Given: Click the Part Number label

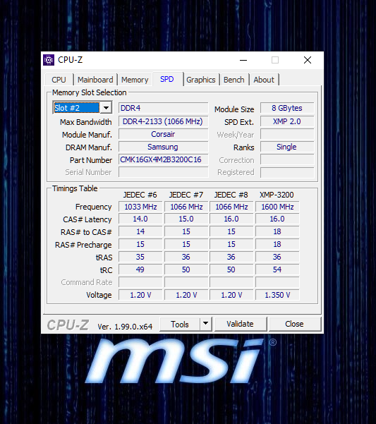Looking at the screenshot, I should click(x=91, y=160).
